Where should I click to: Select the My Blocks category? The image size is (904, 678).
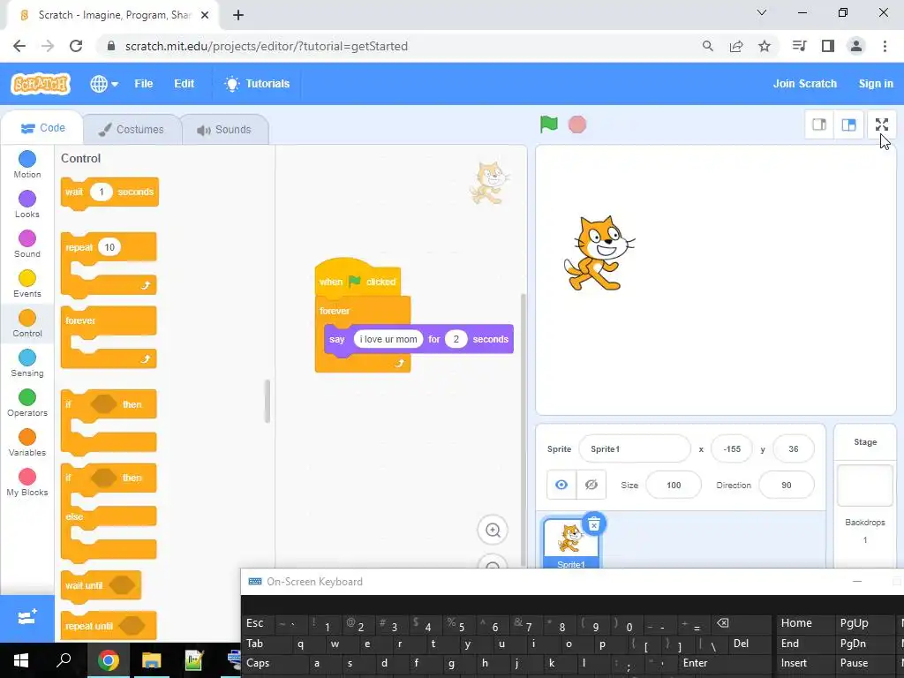tap(27, 483)
